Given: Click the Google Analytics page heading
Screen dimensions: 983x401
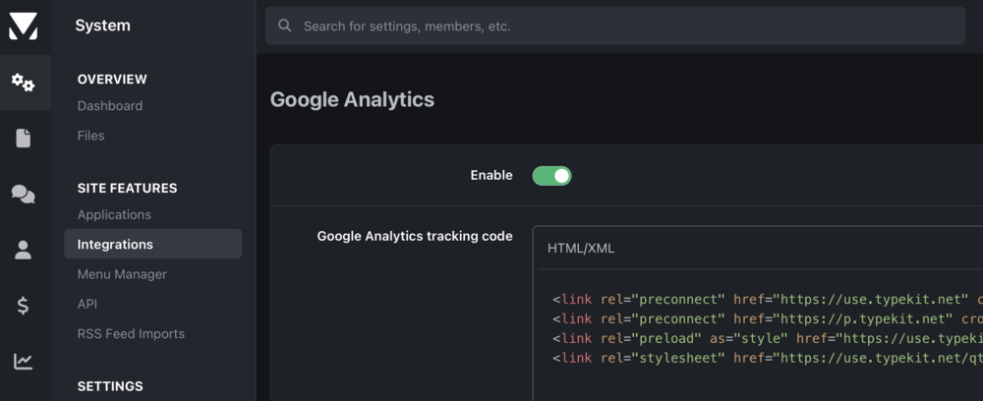Looking at the screenshot, I should coord(352,99).
